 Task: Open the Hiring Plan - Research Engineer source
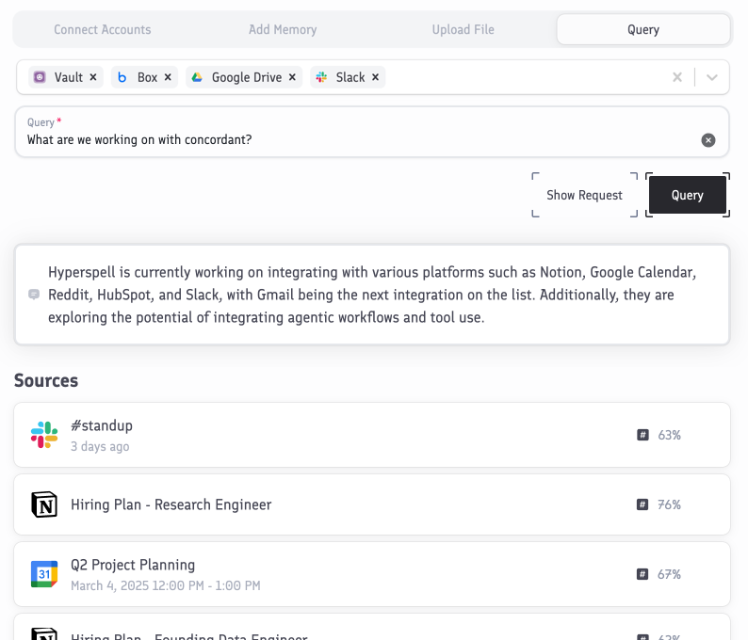tap(372, 504)
